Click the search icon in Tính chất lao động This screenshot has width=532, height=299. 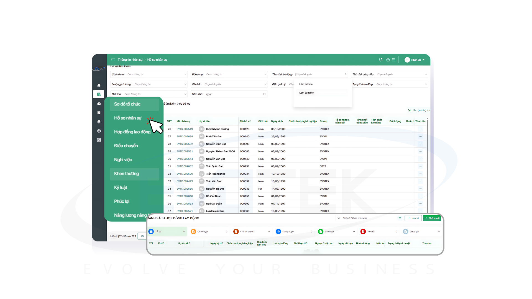[x=346, y=74]
